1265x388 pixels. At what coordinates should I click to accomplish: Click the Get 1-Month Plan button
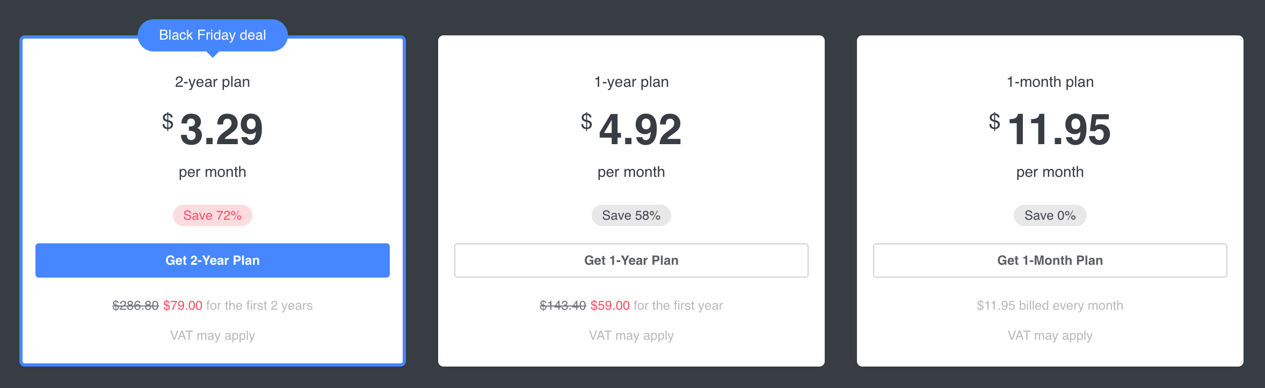(1050, 260)
